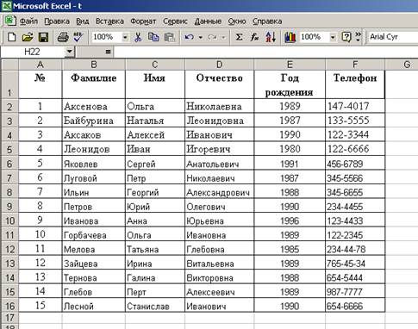
Task: Open the second 100% zoom dropdown near Chart Wizard
Action: click(333, 37)
